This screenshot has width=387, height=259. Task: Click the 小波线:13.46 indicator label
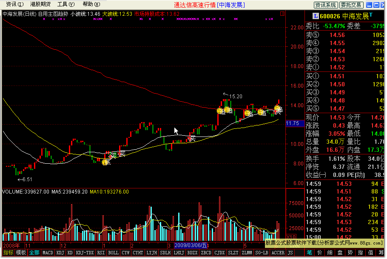(x=85, y=14)
